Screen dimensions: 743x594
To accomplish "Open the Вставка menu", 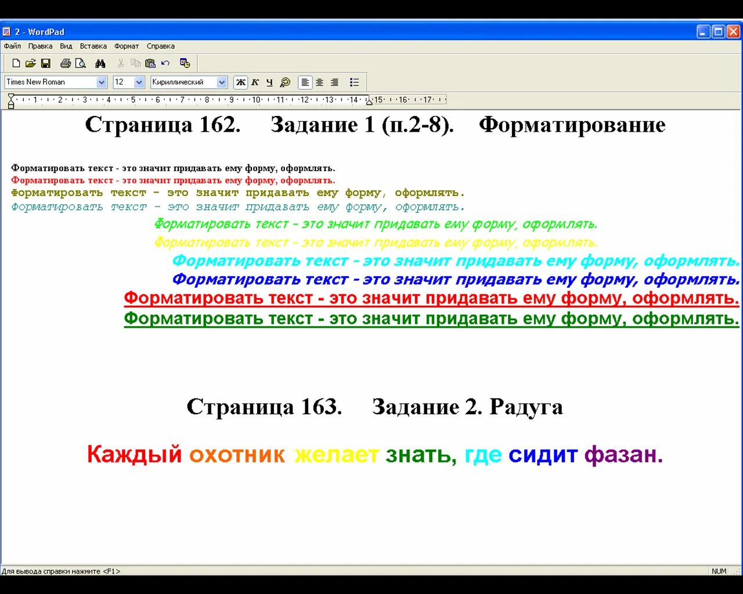I will [93, 46].
